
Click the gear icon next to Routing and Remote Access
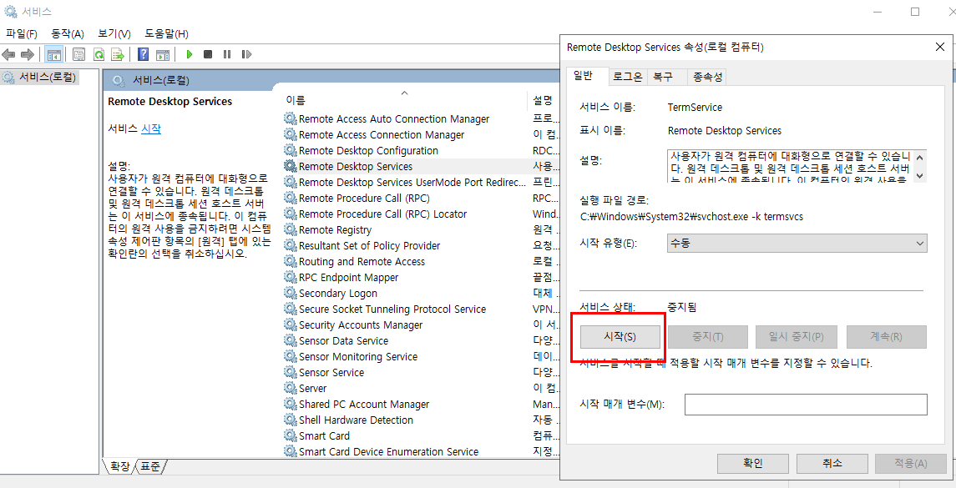291,261
